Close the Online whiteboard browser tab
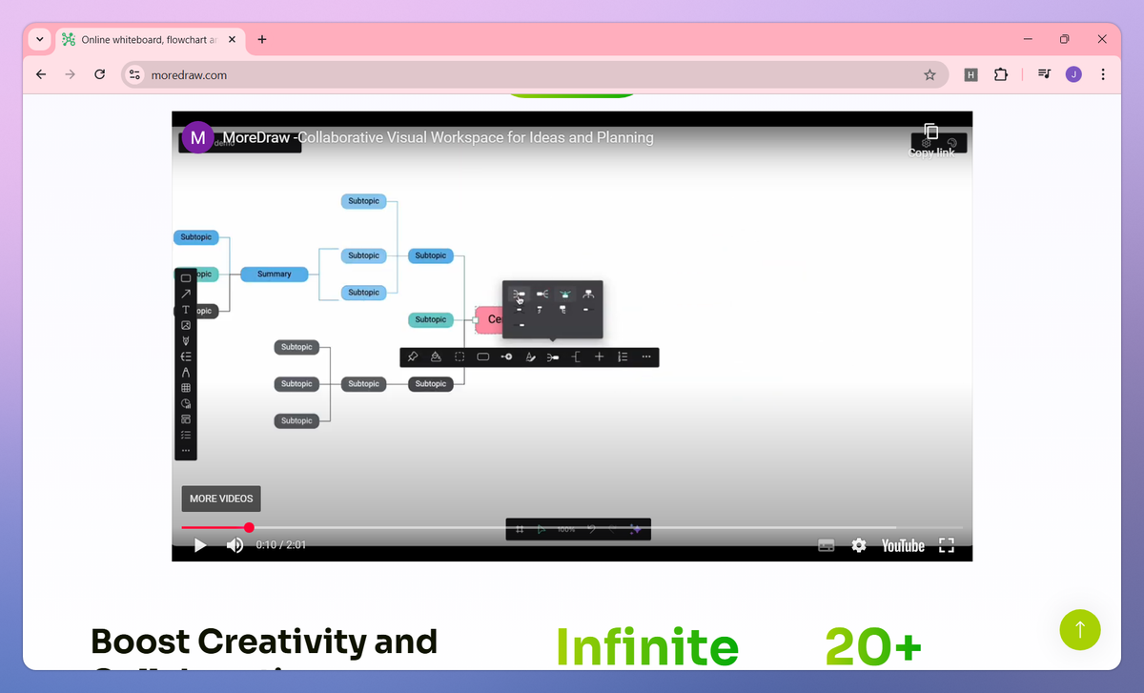The height and width of the screenshot is (693, 1144). click(x=232, y=40)
